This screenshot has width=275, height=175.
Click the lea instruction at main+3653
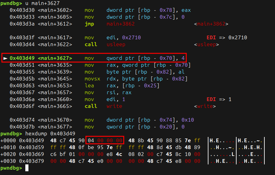coord(89,85)
